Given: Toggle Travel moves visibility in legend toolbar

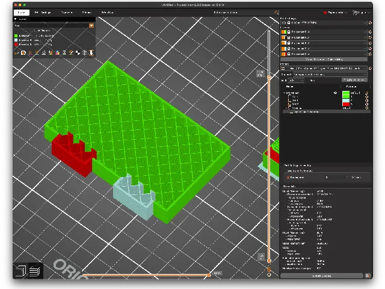Looking at the screenshot, I should (17, 52).
